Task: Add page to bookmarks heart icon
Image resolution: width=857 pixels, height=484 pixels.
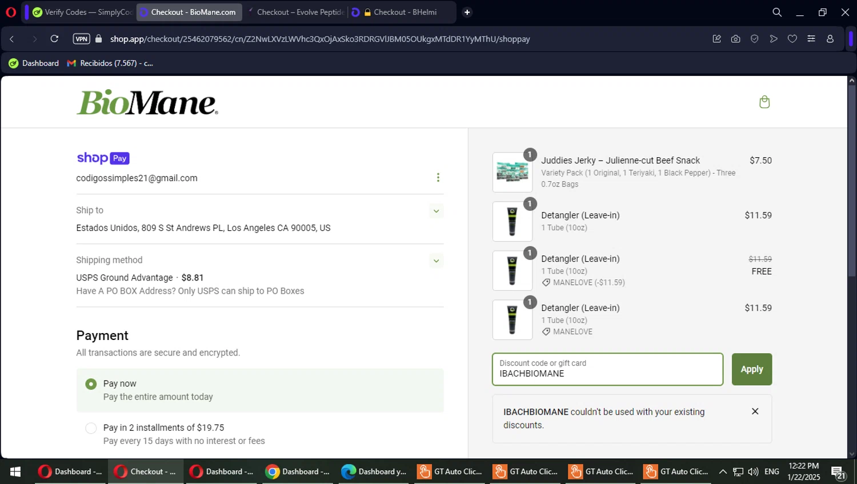Action: 792,39
